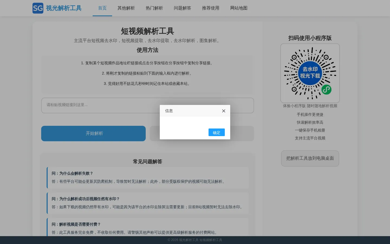390x244 pixels.
Task: Click the 视光解析工具 site title
Action: click(x=64, y=8)
